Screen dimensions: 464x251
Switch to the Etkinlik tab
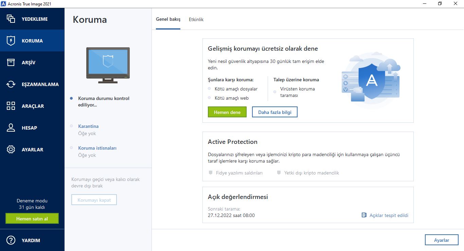pyautogui.click(x=196, y=19)
